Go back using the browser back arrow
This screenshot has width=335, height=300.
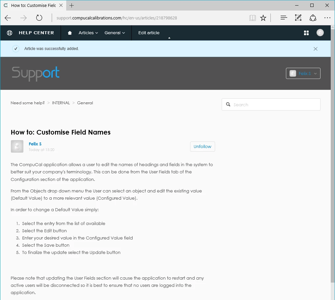point(8,18)
